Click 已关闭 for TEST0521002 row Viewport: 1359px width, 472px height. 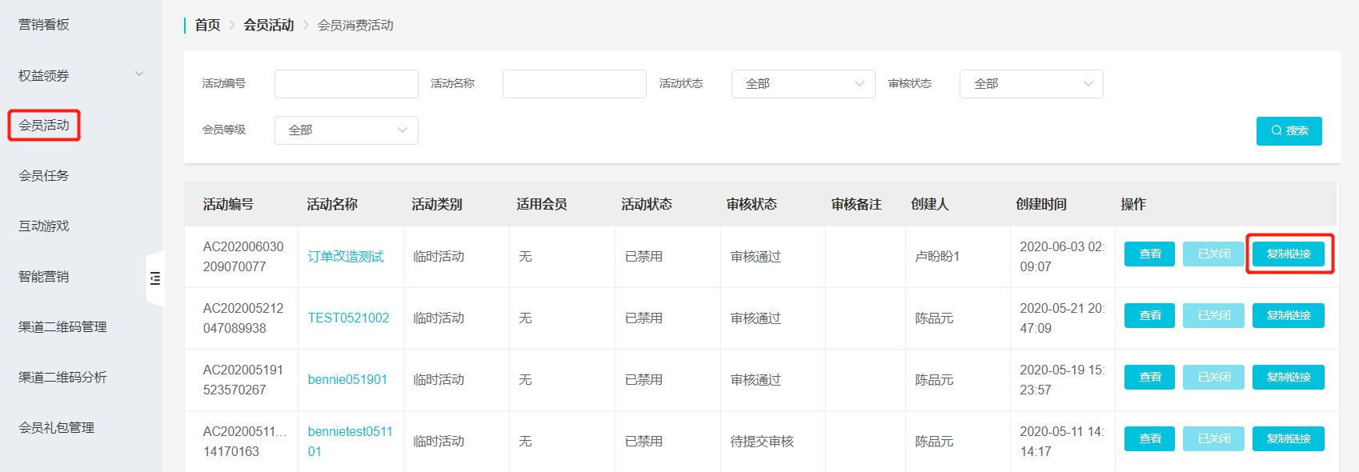pos(1213,316)
